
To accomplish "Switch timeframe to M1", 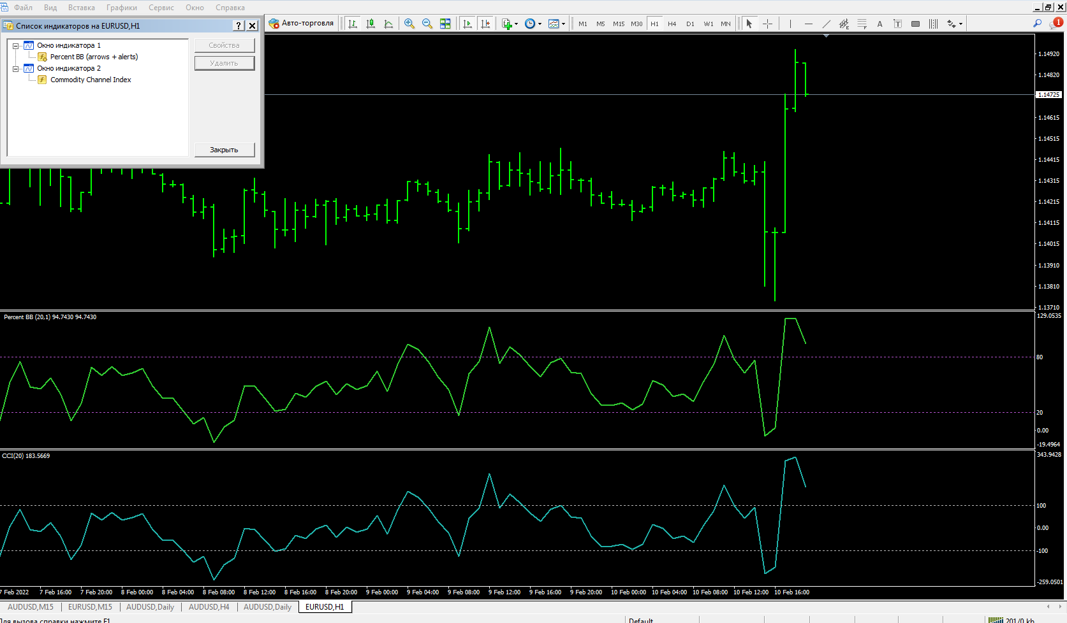I will pos(583,24).
